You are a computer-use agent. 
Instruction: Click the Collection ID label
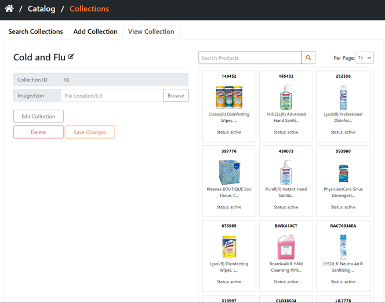(x=32, y=80)
